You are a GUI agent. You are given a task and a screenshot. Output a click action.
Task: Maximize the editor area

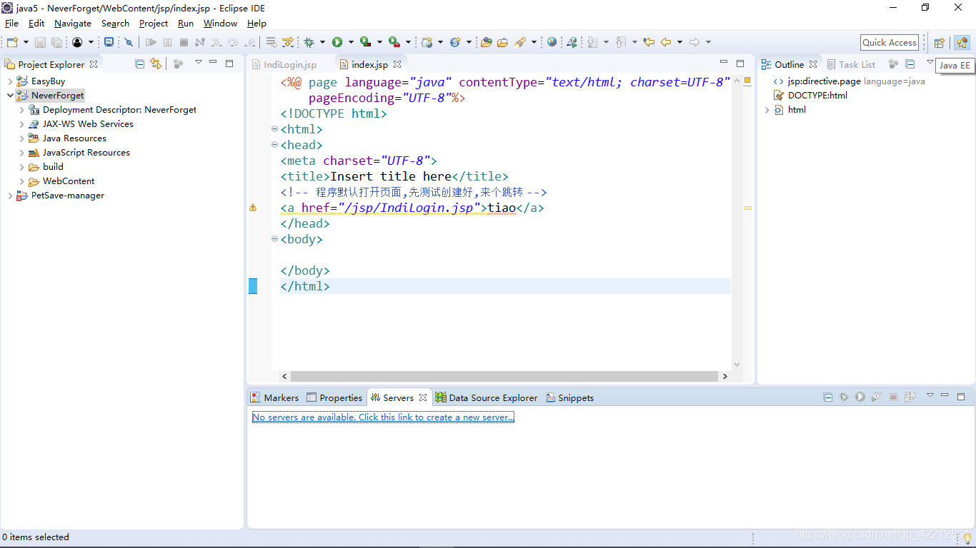(740, 64)
